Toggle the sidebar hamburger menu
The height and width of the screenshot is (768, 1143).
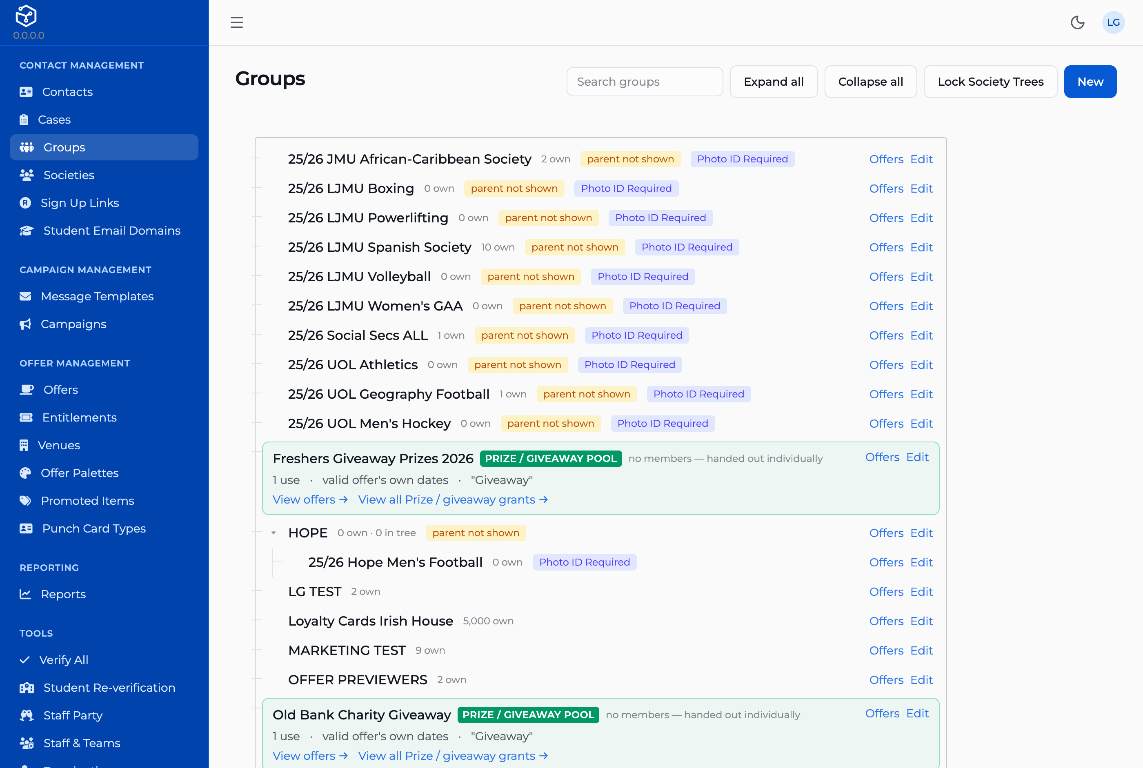click(237, 22)
